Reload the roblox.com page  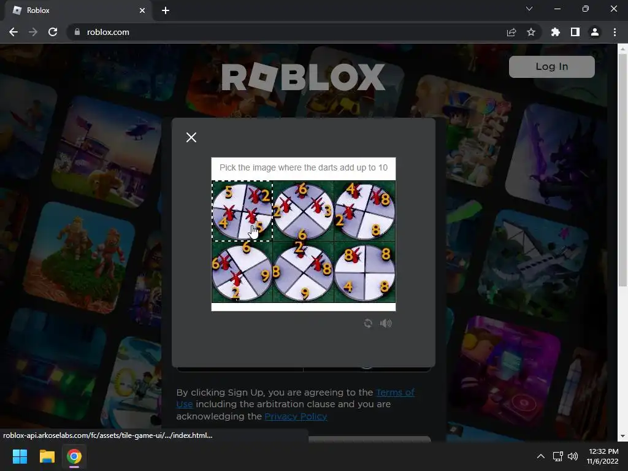pos(53,32)
